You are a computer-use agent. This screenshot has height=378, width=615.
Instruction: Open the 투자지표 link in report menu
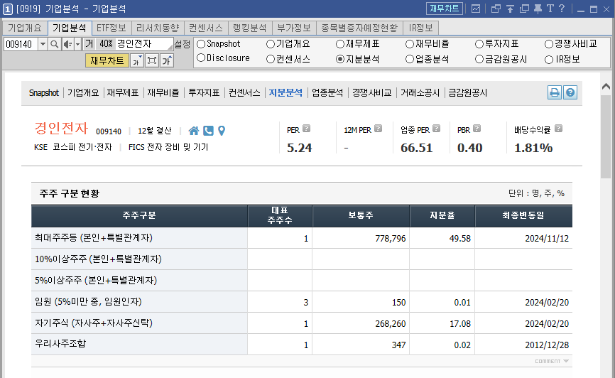point(204,92)
